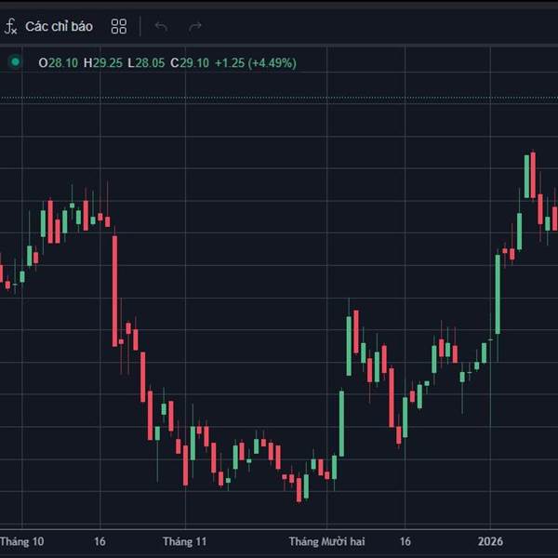Click the open price value O28.10
Image resolution: width=558 pixels, height=558 pixels.
tap(58, 63)
